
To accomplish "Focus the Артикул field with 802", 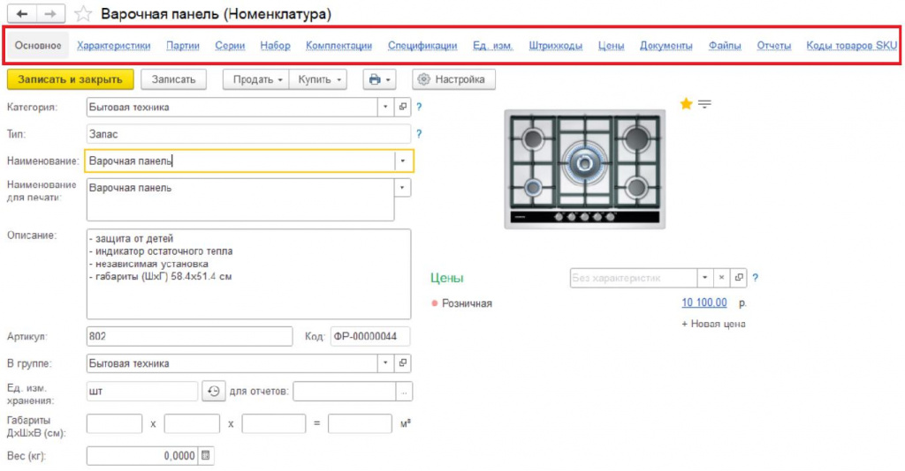I will coord(189,336).
